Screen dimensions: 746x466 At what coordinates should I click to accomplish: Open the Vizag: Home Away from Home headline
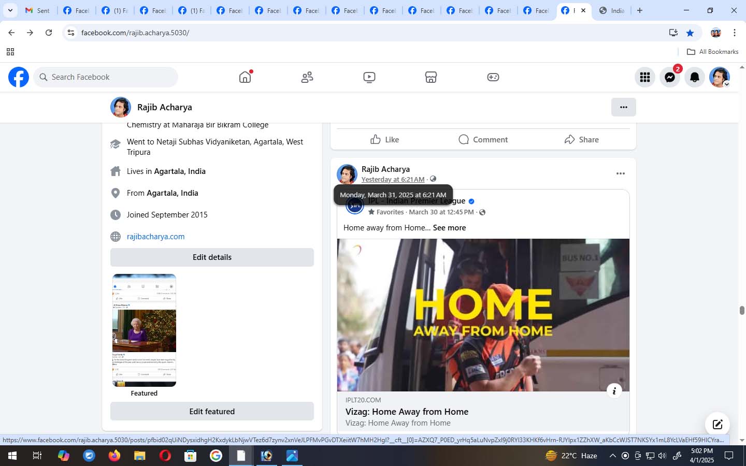coord(407,412)
